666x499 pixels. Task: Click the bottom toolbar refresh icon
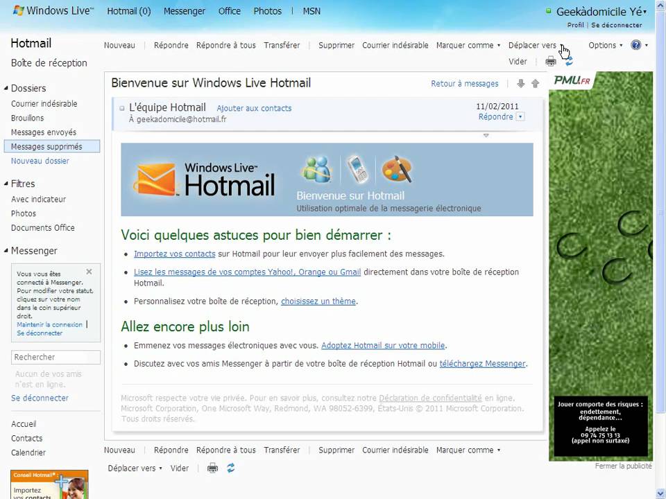[x=230, y=468]
